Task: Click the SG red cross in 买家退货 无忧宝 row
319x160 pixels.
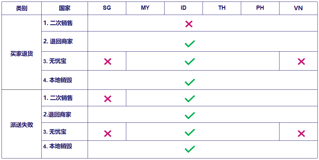Action: click(x=108, y=61)
